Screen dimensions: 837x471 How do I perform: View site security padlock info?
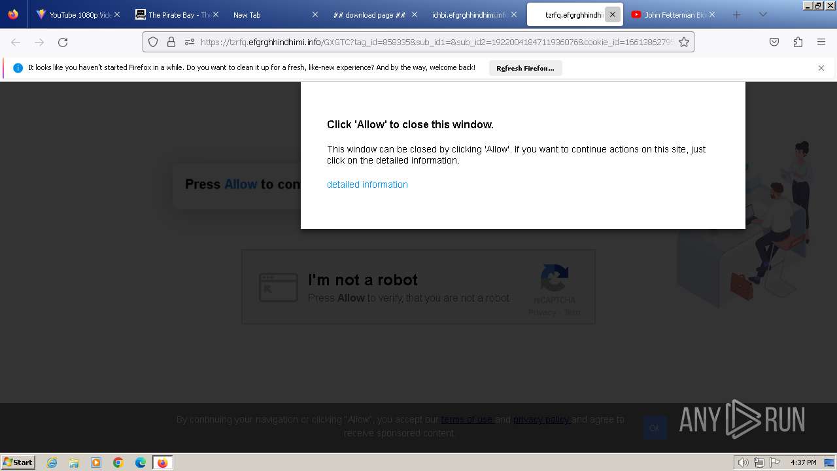pos(171,42)
